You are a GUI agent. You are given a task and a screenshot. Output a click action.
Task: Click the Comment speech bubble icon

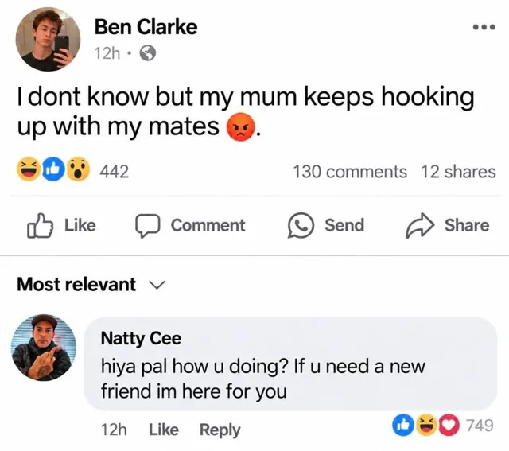pyautogui.click(x=147, y=226)
